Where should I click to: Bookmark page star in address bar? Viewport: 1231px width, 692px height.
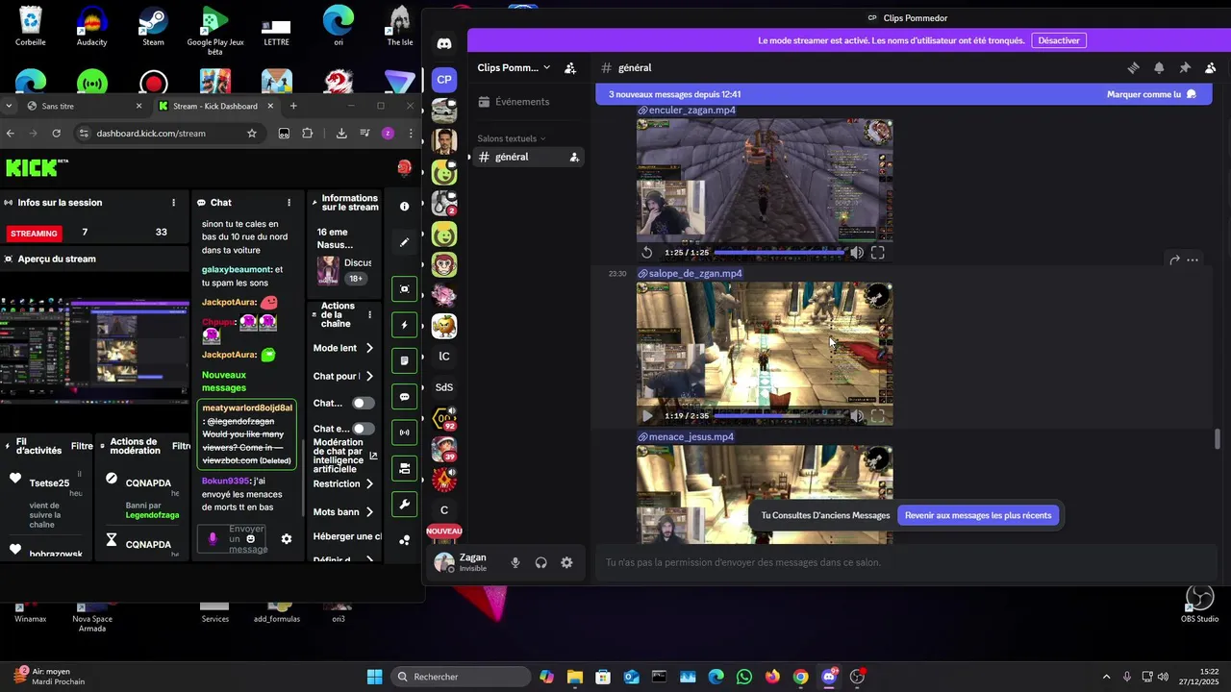tap(252, 134)
